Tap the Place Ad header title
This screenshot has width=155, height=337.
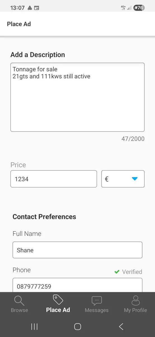tap(19, 24)
